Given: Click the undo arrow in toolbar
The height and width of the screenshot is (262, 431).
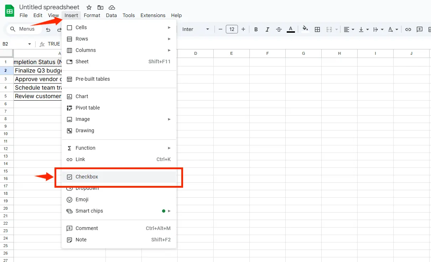Looking at the screenshot, I should tap(48, 30).
